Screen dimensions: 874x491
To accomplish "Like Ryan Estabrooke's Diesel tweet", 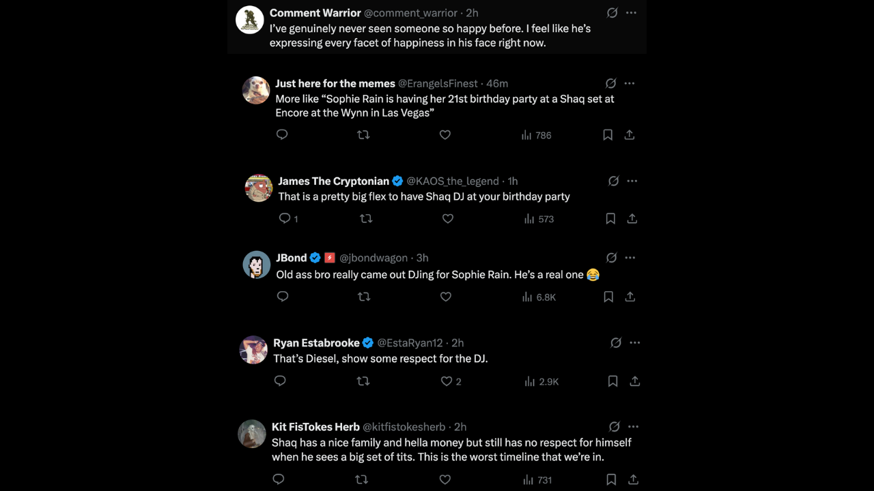I will click(x=447, y=381).
